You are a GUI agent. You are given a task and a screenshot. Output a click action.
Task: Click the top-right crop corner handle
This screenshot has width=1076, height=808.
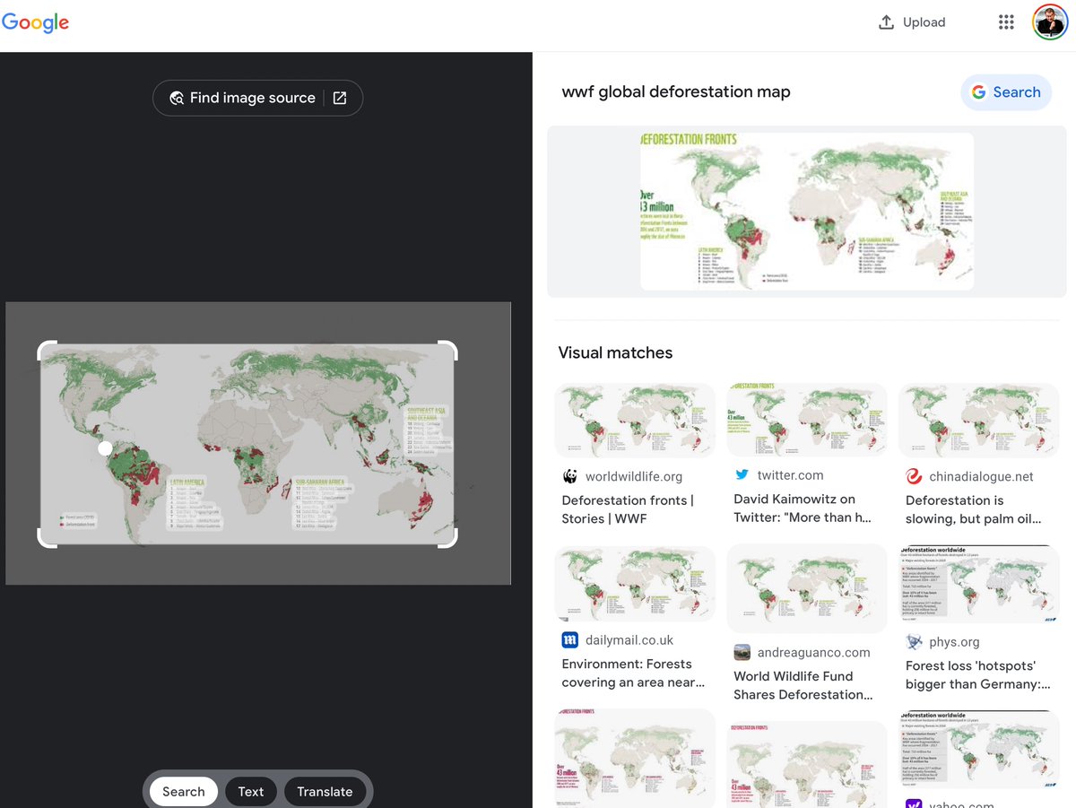449,350
